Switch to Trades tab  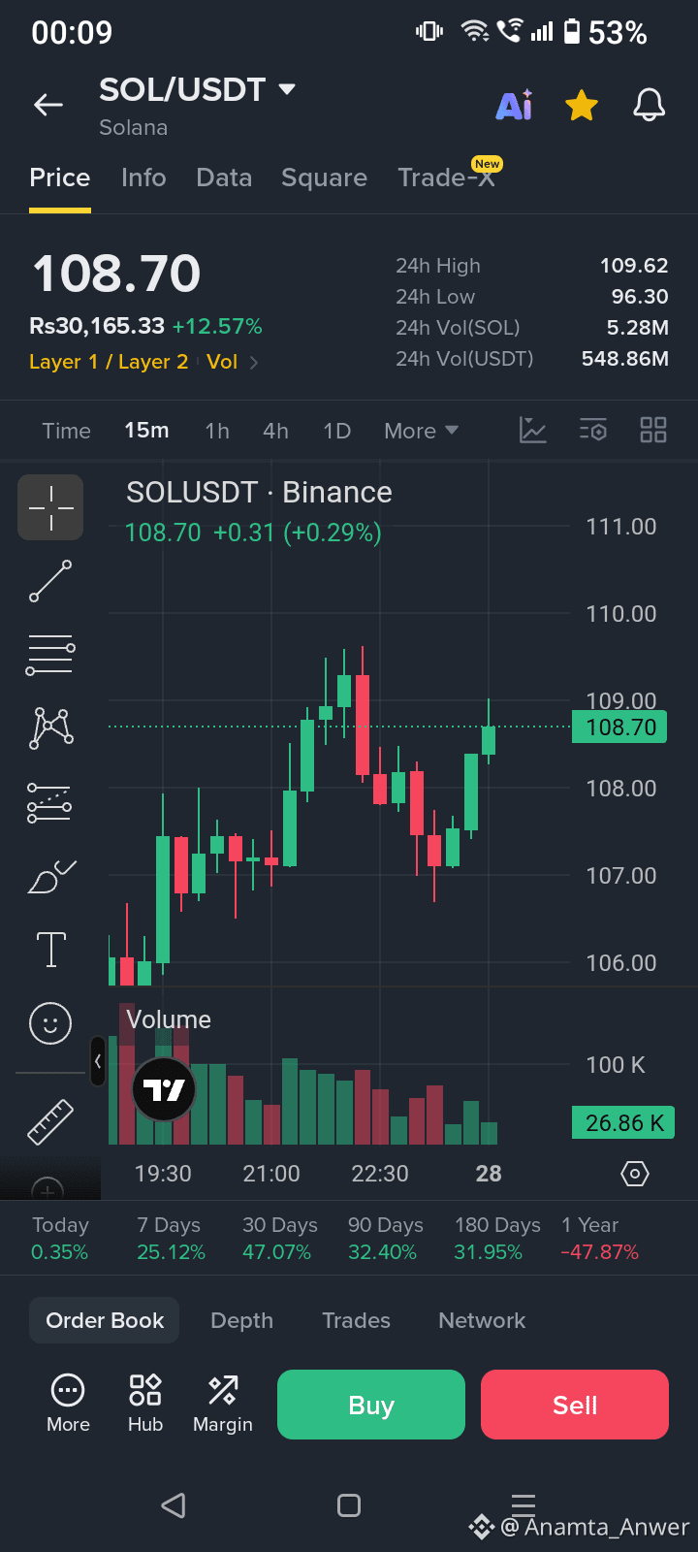tap(356, 1320)
